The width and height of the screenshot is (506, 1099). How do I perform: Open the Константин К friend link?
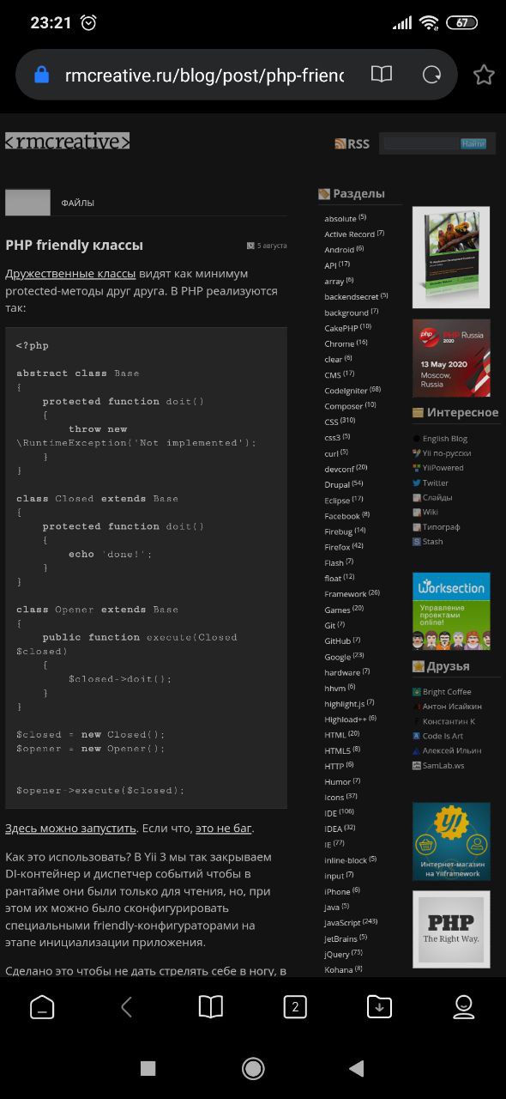tap(449, 720)
